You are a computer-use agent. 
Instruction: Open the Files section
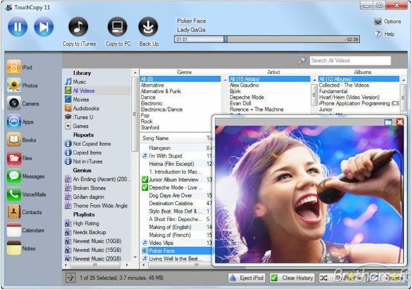pyautogui.click(x=19, y=158)
